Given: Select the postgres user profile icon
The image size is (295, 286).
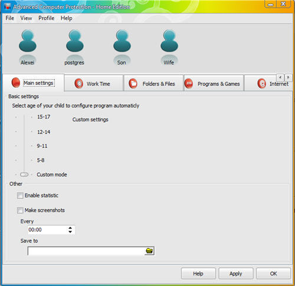Looking at the screenshot, I should click(x=75, y=41).
